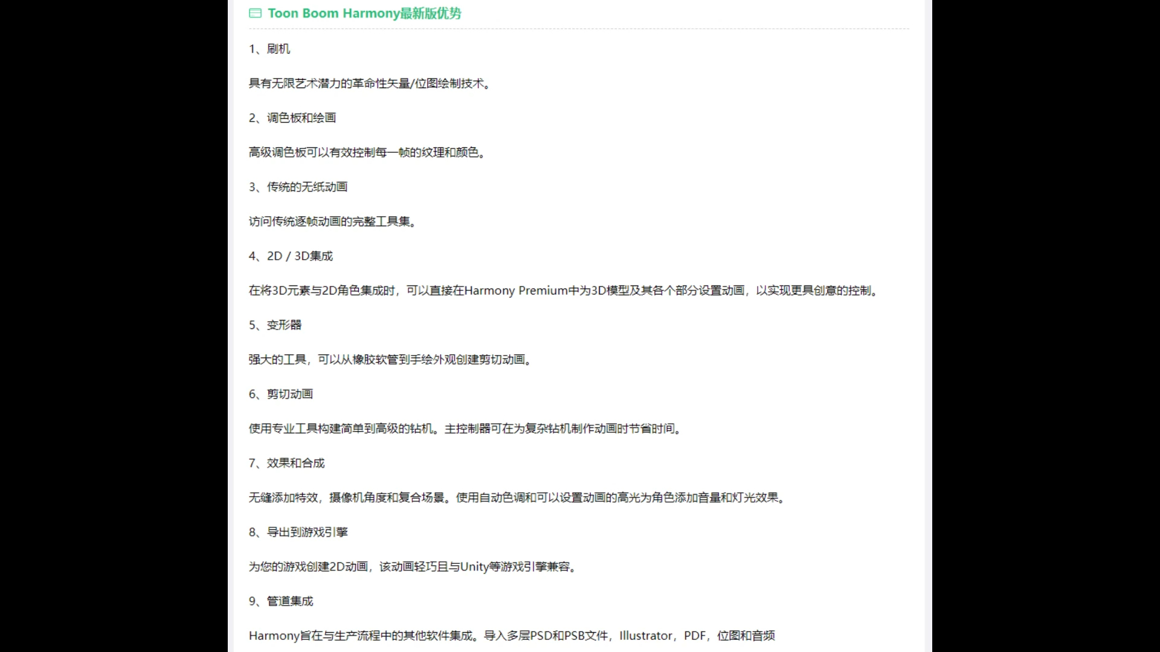
Task: Click the sentence starting '强大的工具，可以从橡胶软管'
Action: coord(390,360)
